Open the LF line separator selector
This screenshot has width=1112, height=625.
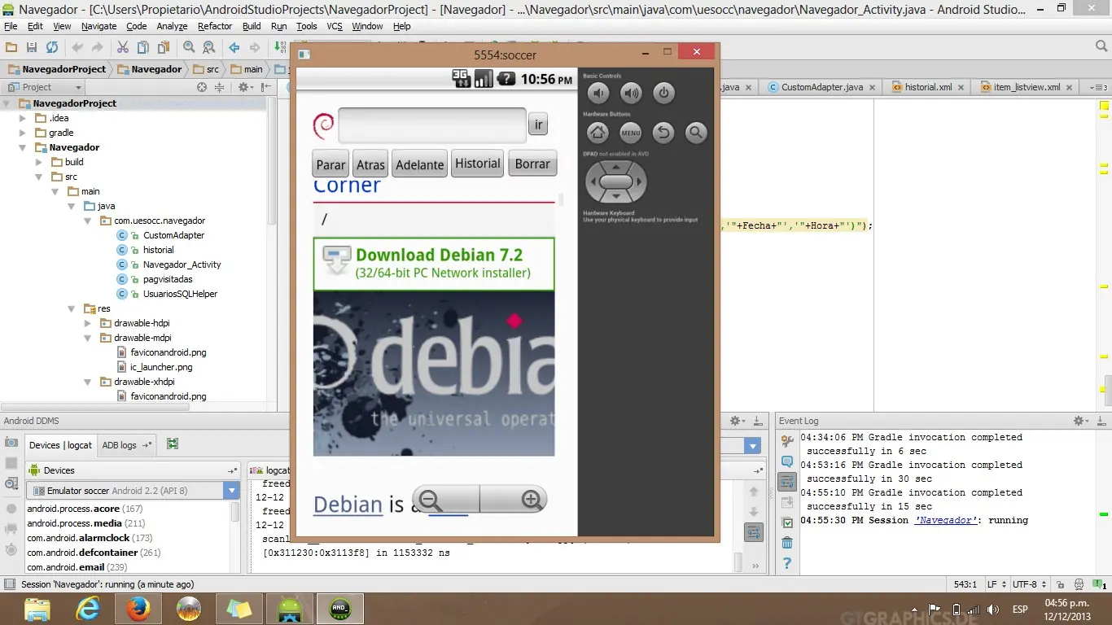tap(996, 584)
